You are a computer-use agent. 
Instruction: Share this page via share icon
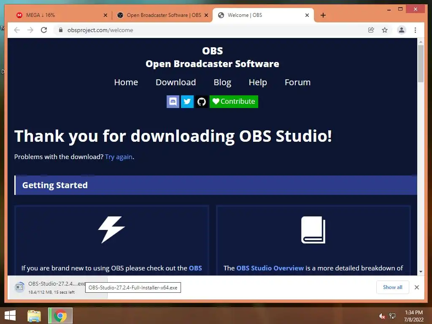pyautogui.click(x=371, y=30)
